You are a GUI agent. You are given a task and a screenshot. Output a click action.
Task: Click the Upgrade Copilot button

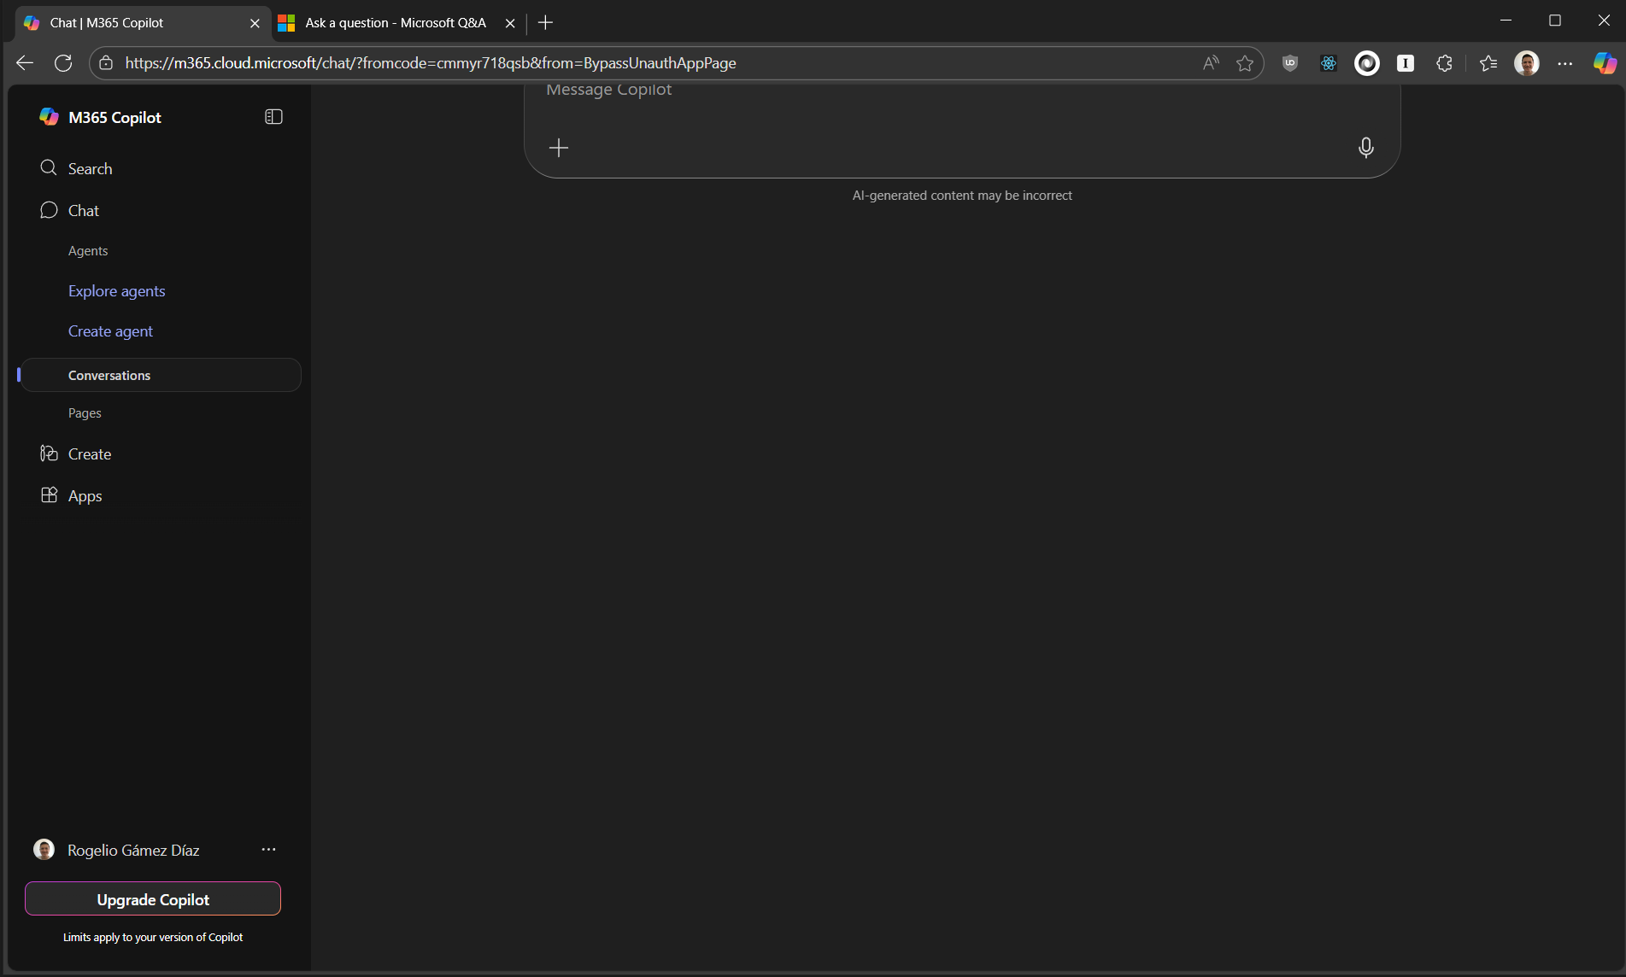click(x=153, y=899)
